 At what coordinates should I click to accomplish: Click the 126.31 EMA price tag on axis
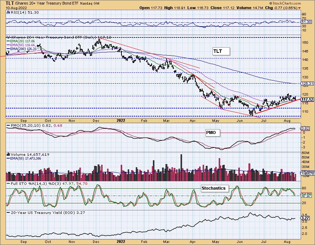(308, 83)
